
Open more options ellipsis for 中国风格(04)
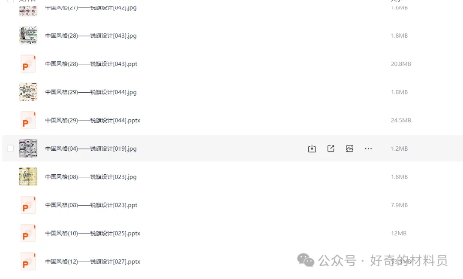(x=368, y=149)
